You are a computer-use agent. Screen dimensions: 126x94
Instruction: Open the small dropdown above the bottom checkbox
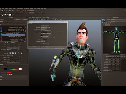(x=43, y=41)
